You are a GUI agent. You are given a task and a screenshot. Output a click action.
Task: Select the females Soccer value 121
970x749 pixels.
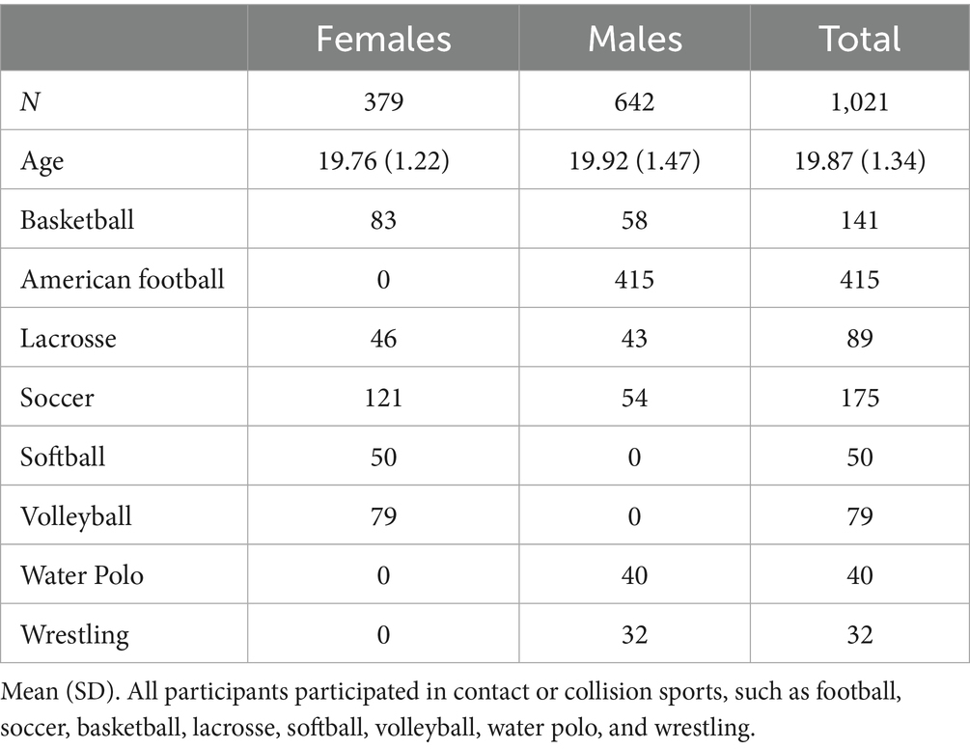(383, 397)
